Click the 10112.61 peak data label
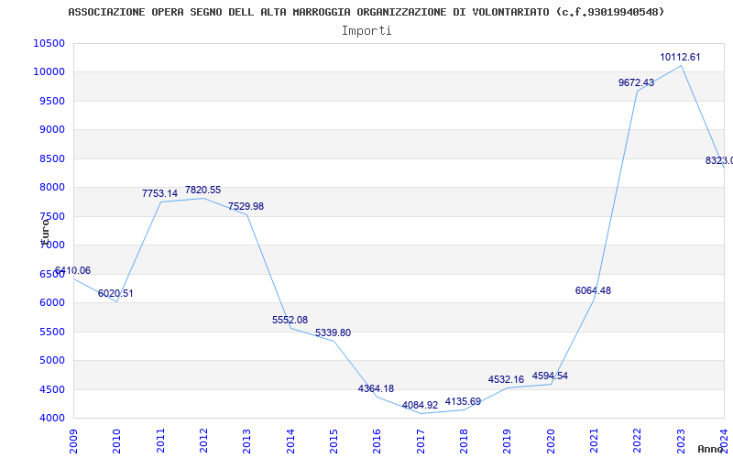Screen dimensions: 733x458 [680, 58]
